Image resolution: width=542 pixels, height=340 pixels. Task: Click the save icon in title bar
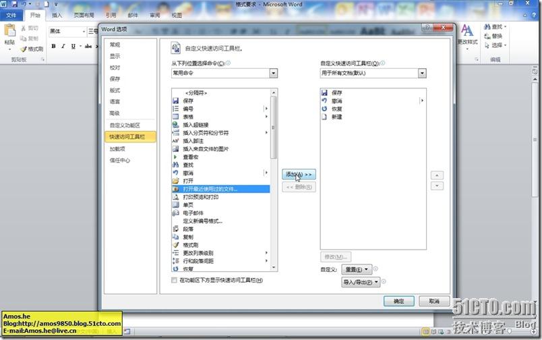(x=15, y=4)
